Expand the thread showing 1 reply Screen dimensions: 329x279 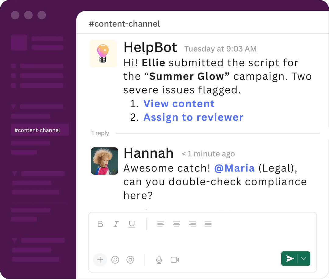pos(100,133)
